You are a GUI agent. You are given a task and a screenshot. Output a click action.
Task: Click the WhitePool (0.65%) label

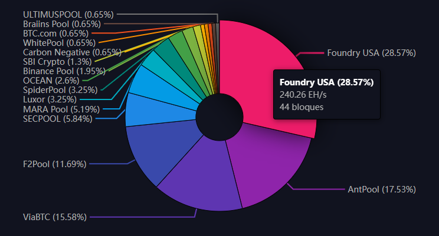point(60,43)
